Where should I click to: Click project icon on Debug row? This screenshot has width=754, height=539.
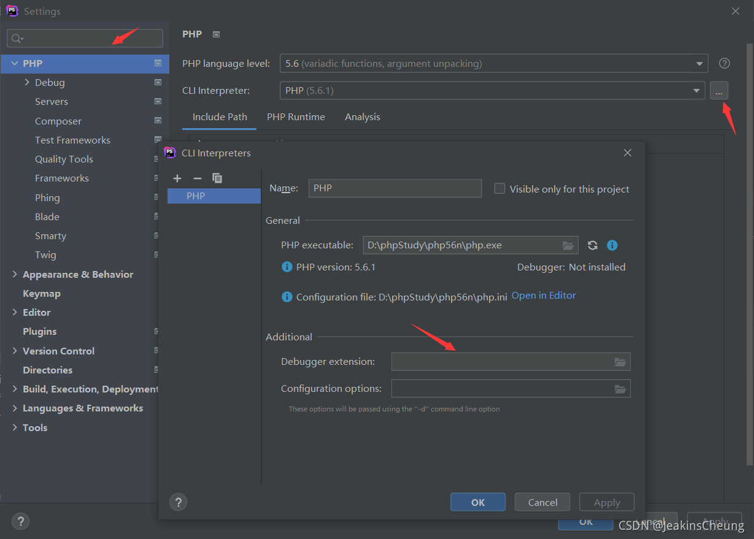(158, 82)
